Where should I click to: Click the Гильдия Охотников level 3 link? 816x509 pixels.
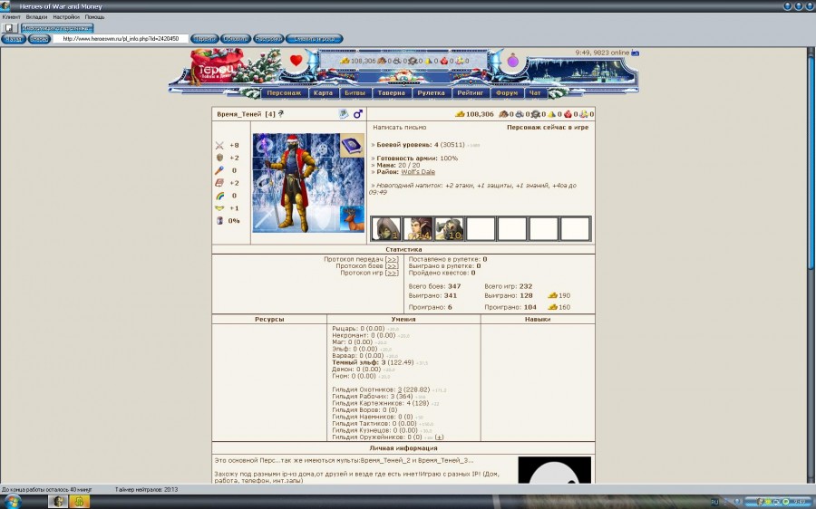[x=400, y=389]
